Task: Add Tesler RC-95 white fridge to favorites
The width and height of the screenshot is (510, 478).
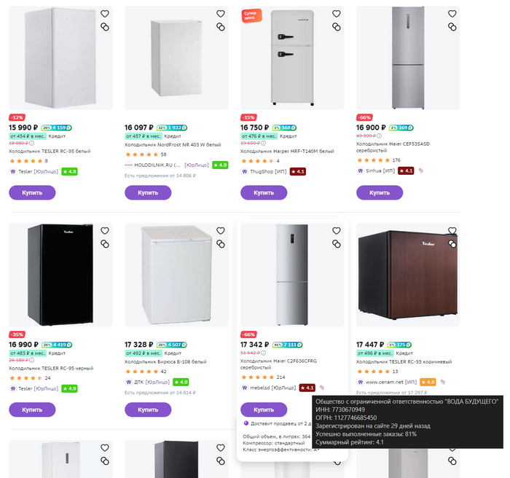Action: [x=105, y=14]
